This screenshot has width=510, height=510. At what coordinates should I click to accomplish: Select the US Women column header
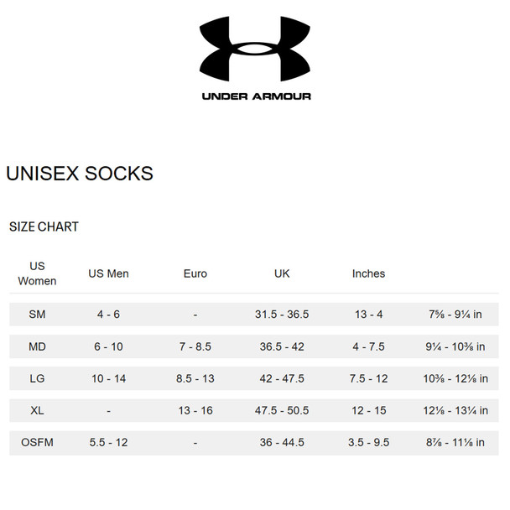pyautogui.click(x=37, y=273)
